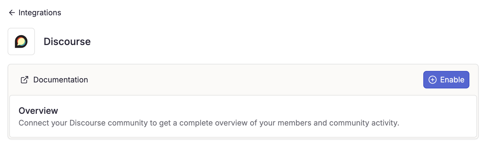The width and height of the screenshot is (489, 149).
Task: Click the Enable button's text label
Action: [452, 80]
